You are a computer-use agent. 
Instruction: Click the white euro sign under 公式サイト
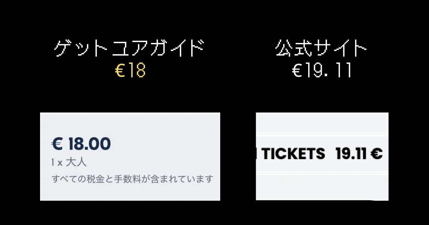tap(297, 71)
